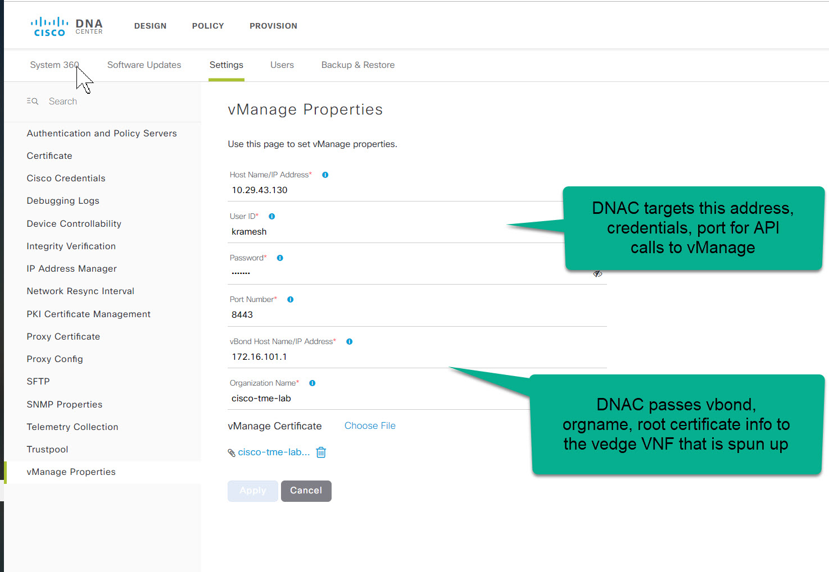Select Proxy Certificate in the sidebar
The height and width of the screenshot is (572, 829).
63,336
